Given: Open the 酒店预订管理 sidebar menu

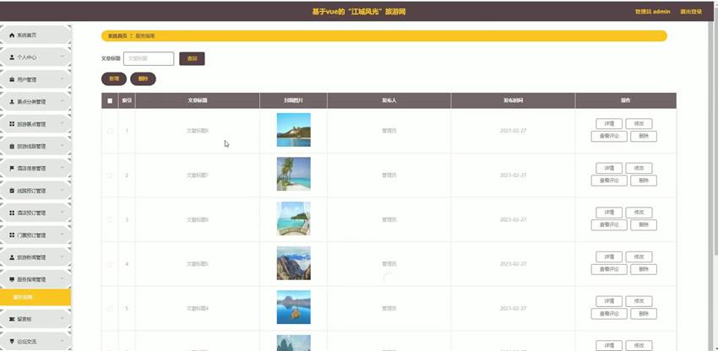Looking at the screenshot, I should pyautogui.click(x=35, y=213).
